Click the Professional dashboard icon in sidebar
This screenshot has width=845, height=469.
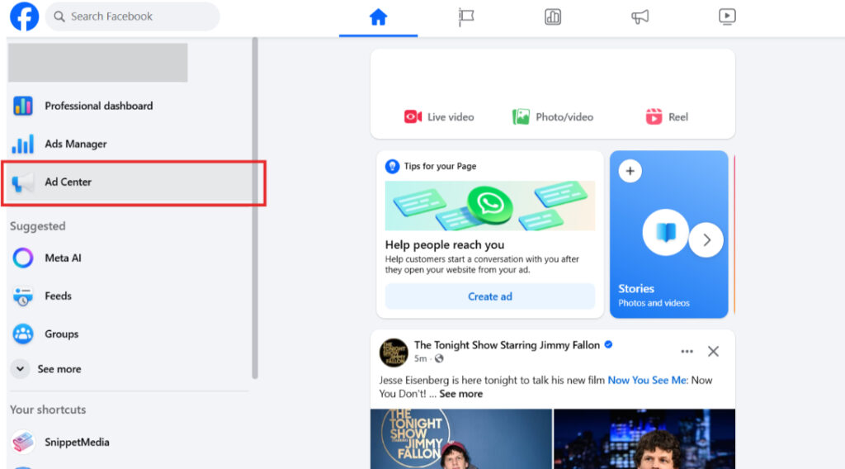(22, 106)
